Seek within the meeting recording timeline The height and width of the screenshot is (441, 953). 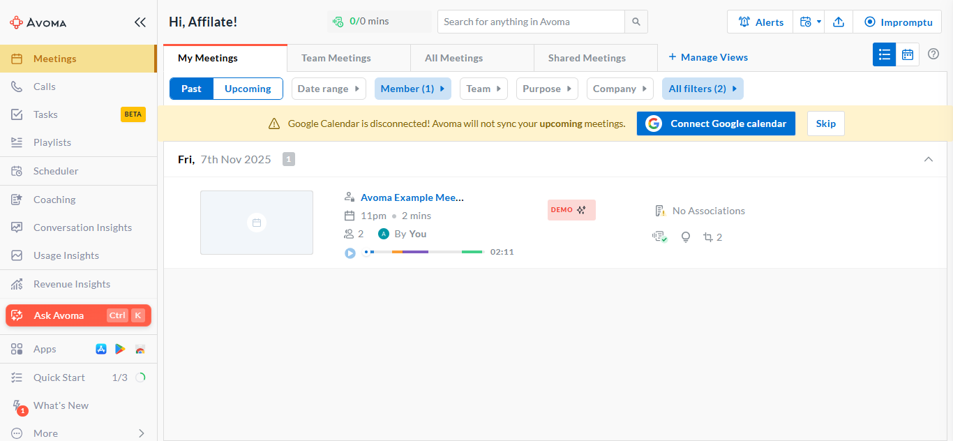pos(424,252)
